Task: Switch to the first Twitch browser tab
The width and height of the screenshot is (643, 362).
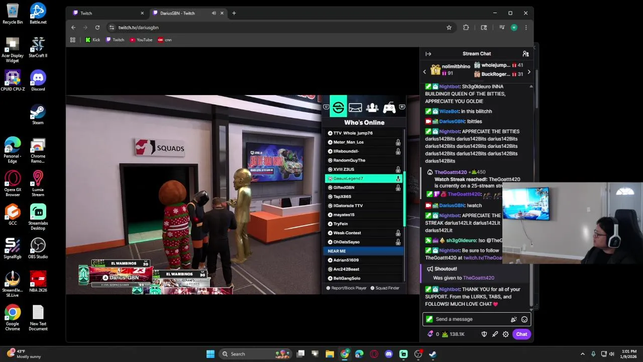Action: [108, 13]
